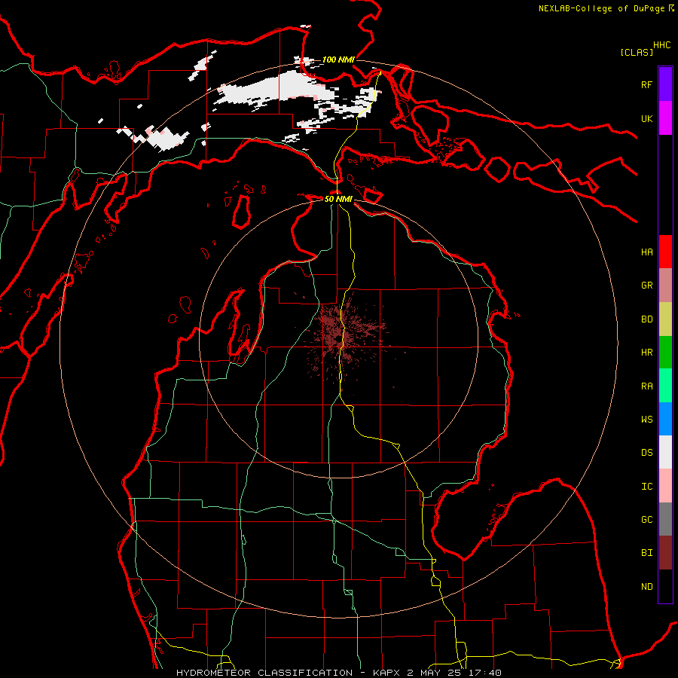The width and height of the screenshot is (678, 678).
Task: Select the IC light pink legend swatch
Action: pyautogui.click(x=665, y=486)
